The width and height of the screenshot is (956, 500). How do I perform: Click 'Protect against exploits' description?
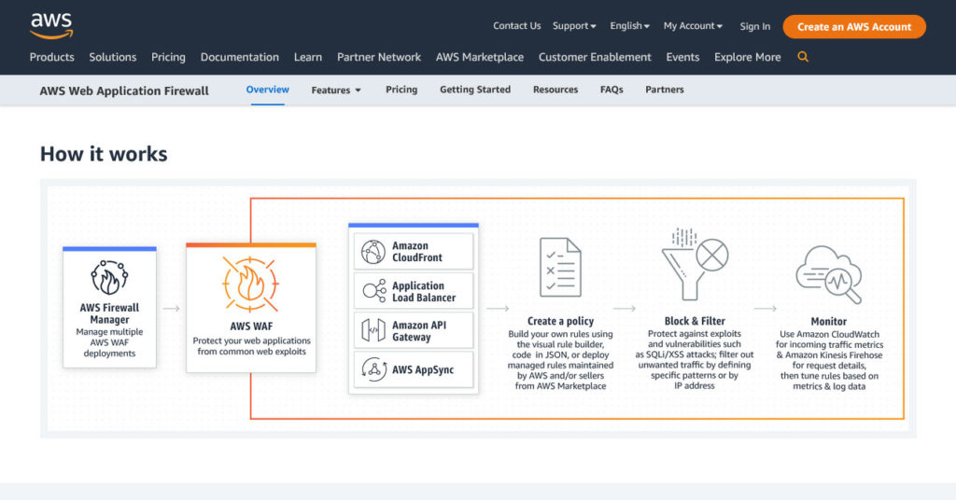(x=695, y=360)
